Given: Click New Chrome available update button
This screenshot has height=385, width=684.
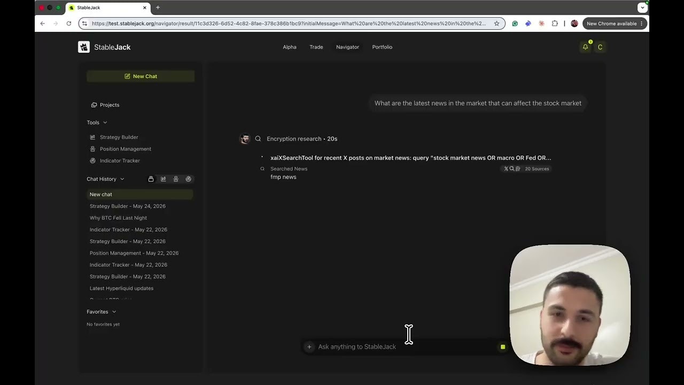Looking at the screenshot, I should coord(615,24).
